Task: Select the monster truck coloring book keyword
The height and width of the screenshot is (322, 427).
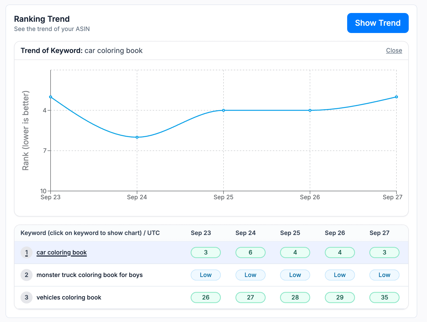Action: click(89, 275)
